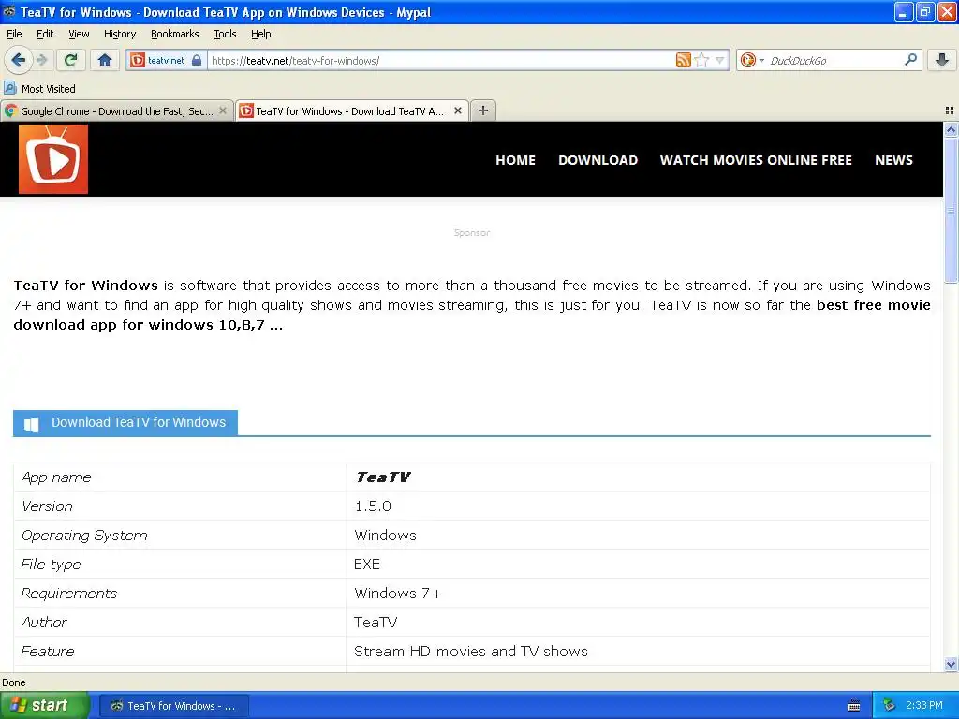The image size is (959, 719).
Task: Click the TeaTV orange logo
Action: tap(53, 159)
